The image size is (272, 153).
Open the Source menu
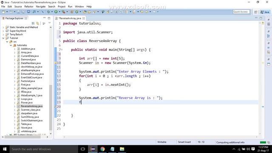point(18,7)
